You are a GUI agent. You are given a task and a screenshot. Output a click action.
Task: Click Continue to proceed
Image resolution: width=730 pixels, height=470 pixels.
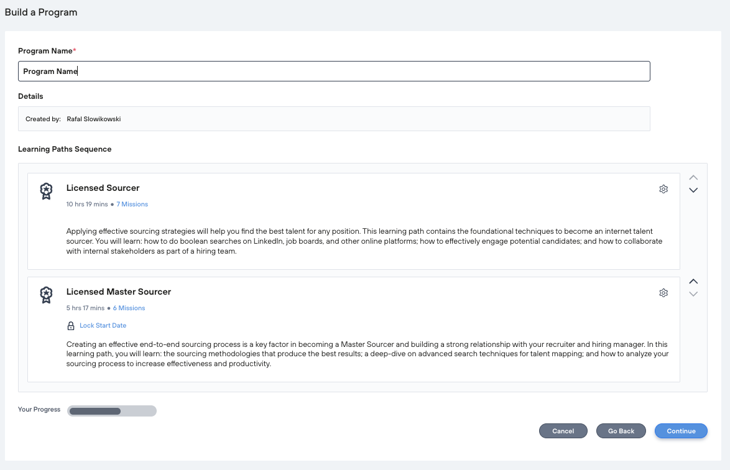681,431
